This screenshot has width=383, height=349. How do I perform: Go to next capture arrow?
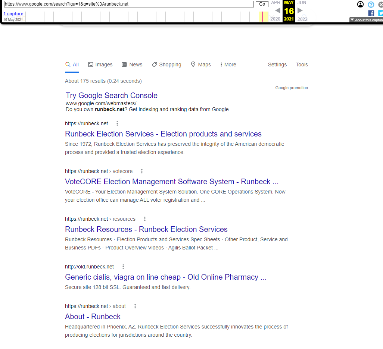300,10
